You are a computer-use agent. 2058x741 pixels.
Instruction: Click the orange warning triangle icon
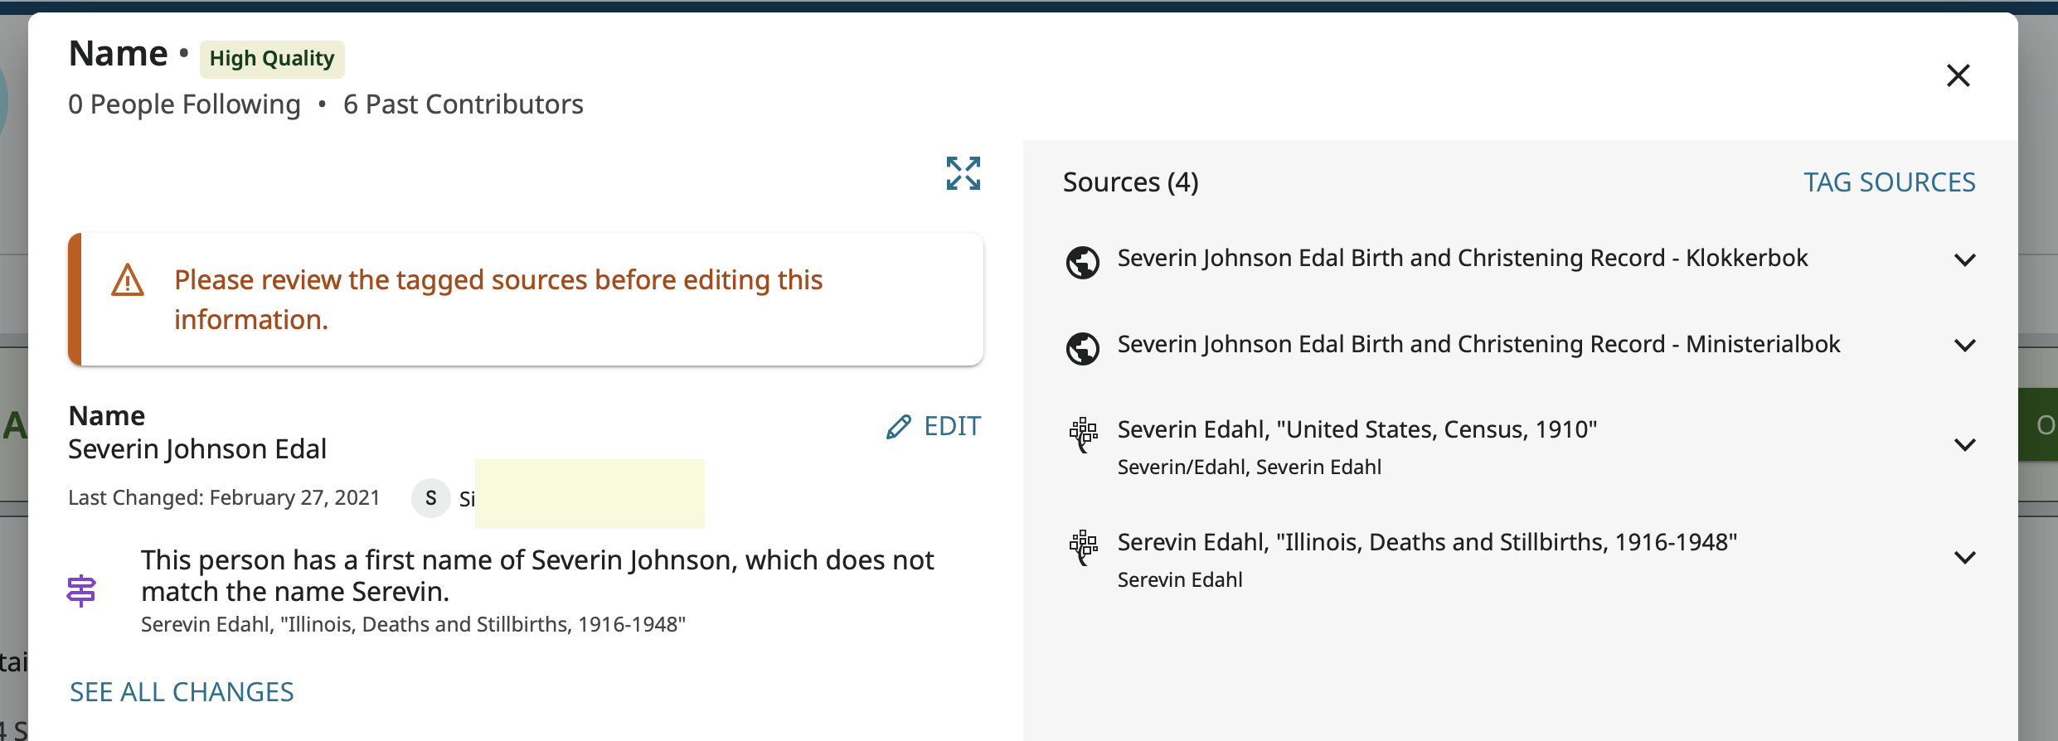point(128,281)
